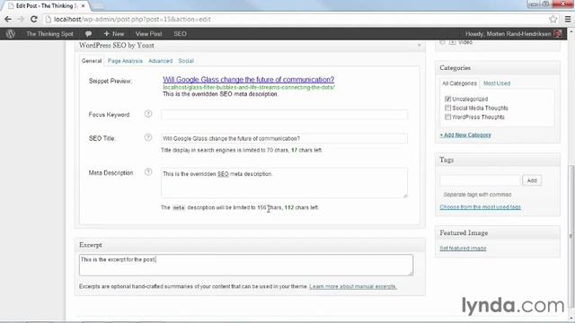Screen dimensions: 575x323
Task: Click into the Excerpt textarea
Action: (x=246, y=266)
